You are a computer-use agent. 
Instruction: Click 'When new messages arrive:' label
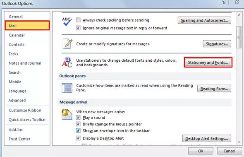[x=100, y=112]
